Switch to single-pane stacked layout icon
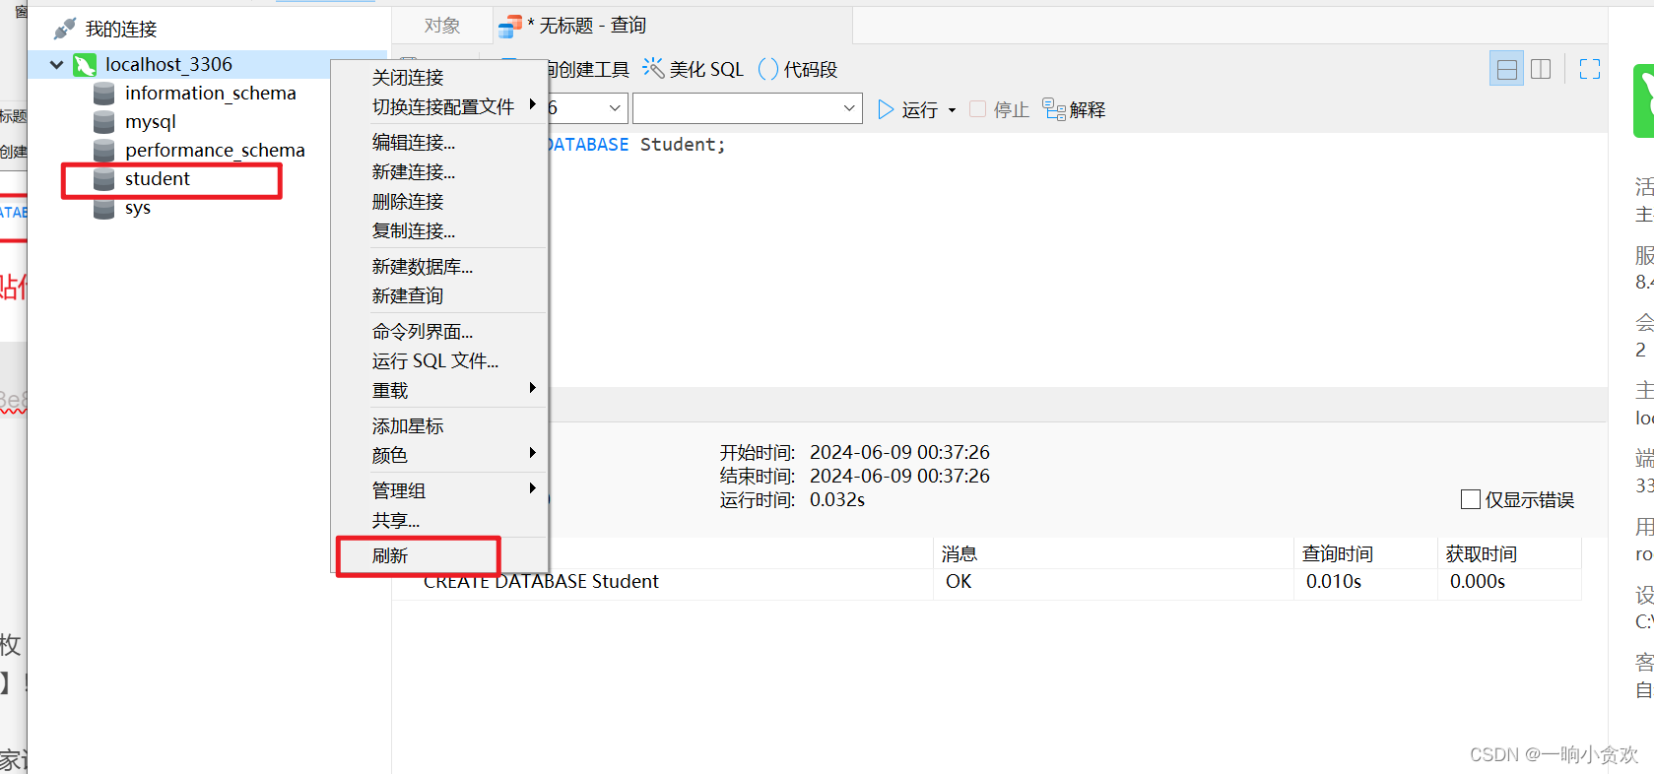The image size is (1654, 774). pyautogui.click(x=1506, y=69)
